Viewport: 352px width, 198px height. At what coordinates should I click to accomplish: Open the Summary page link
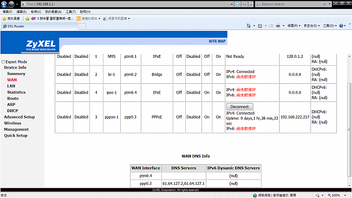click(16, 74)
